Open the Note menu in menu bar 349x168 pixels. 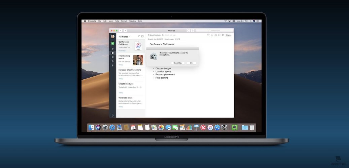point(117,21)
